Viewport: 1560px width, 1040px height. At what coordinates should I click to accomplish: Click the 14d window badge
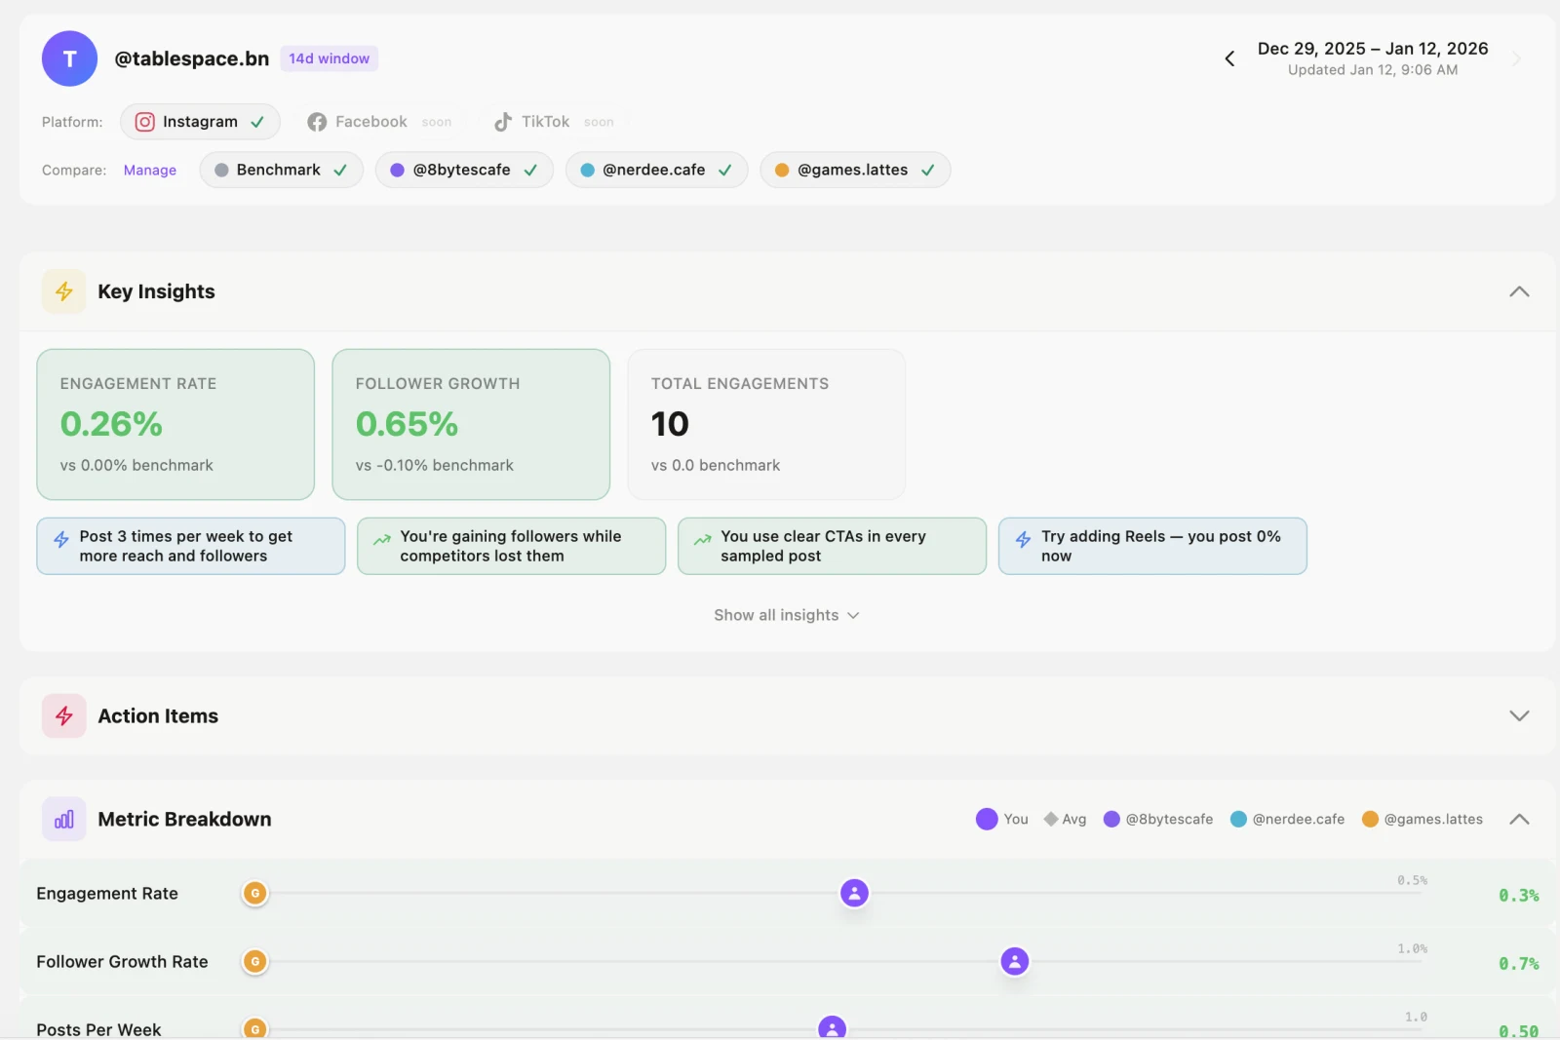point(330,58)
